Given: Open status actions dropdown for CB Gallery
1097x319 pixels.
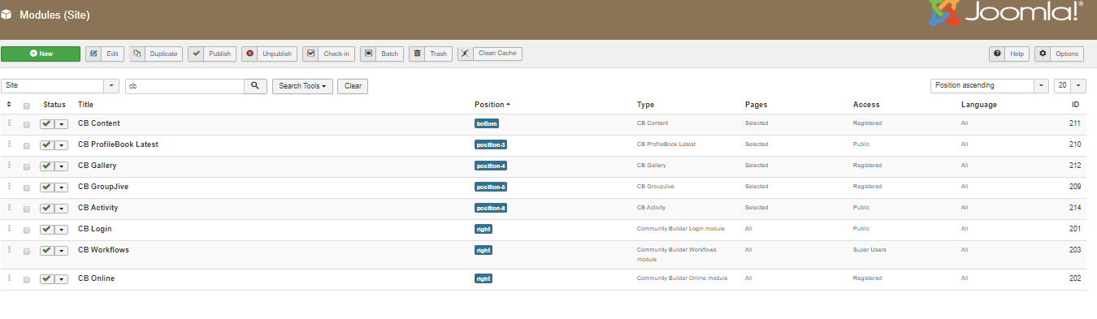Looking at the screenshot, I should coord(61,166).
